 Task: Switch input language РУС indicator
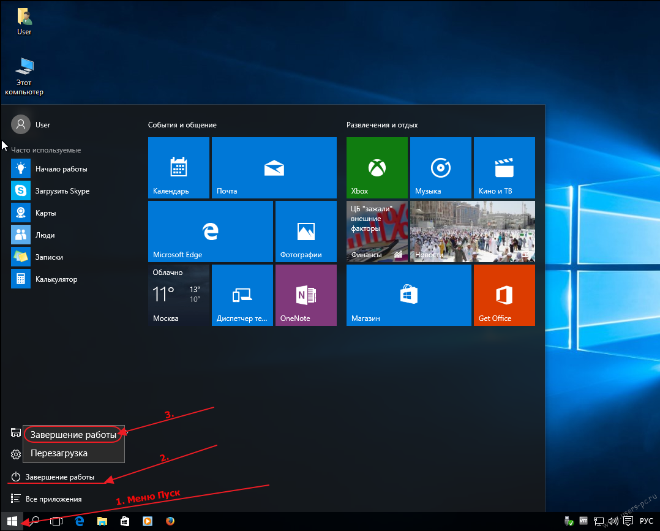tap(646, 521)
